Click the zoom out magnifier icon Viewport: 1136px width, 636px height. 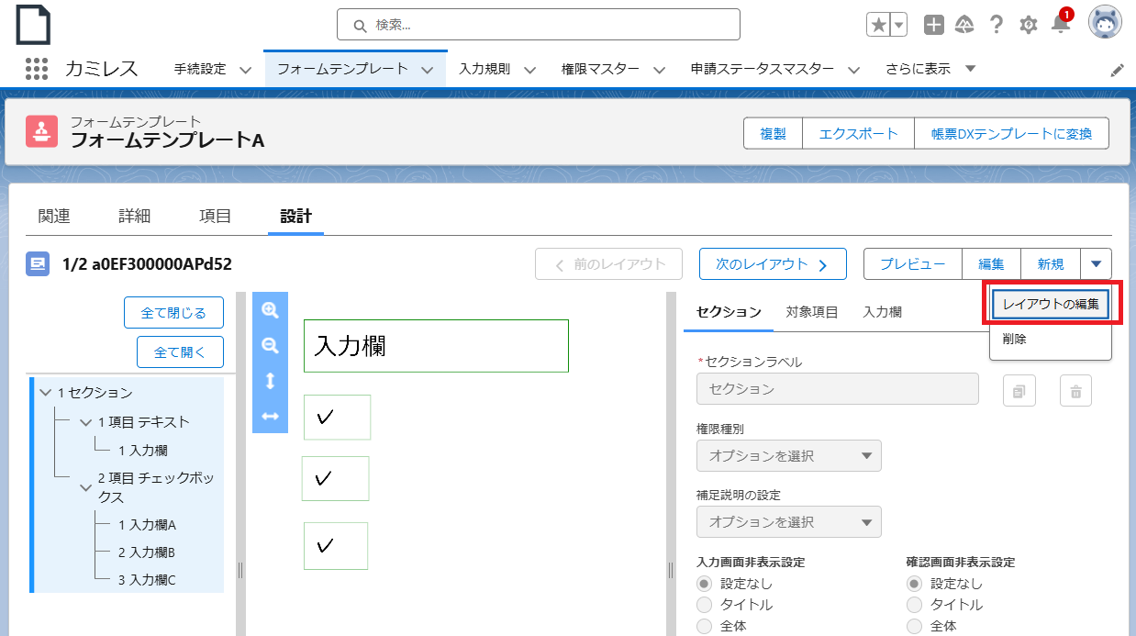pos(270,345)
